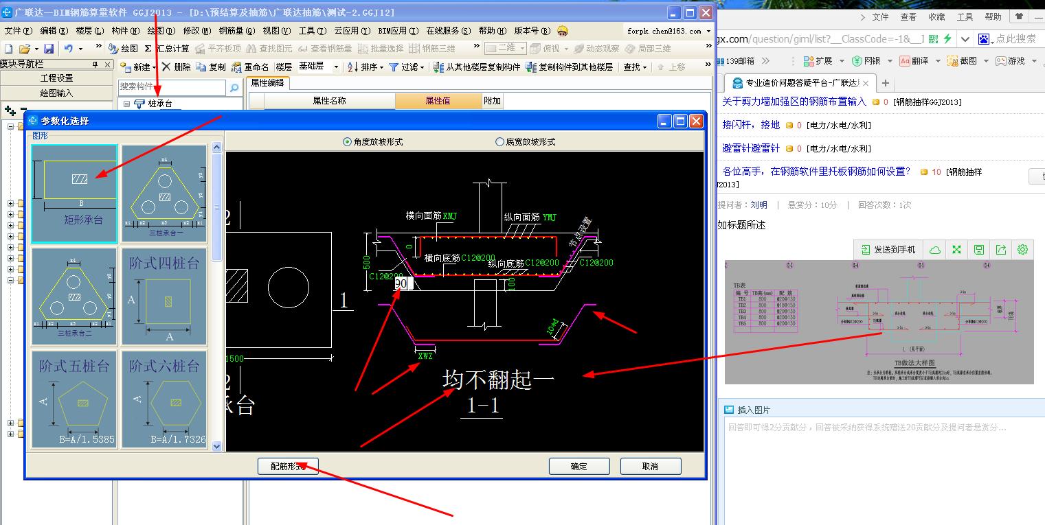Open 绘图 drawing mode in toolbar
Screen dimensions: 1045x525
tap(123, 49)
